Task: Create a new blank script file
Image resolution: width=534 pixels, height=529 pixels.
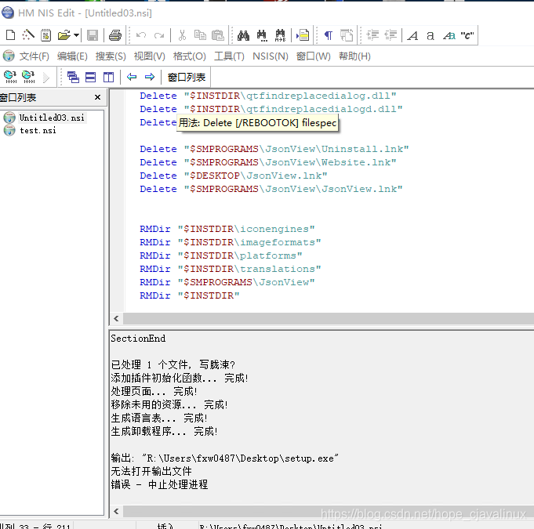Action: pos(10,35)
